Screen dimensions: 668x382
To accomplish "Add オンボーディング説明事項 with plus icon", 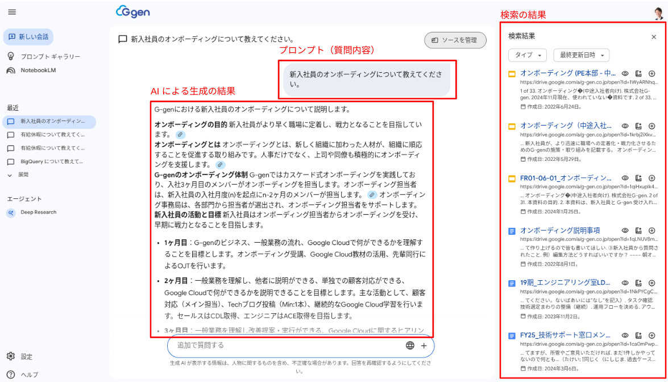I will tap(652, 230).
